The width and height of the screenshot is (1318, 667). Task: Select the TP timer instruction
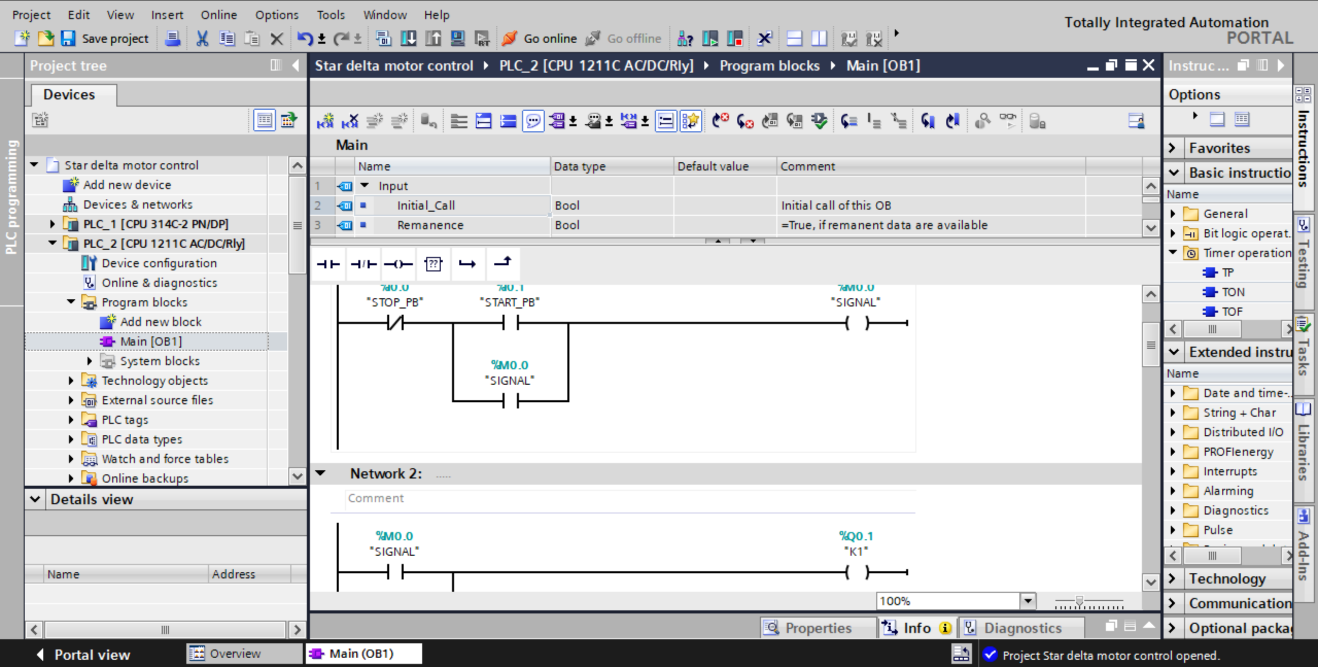pyautogui.click(x=1227, y=272)
